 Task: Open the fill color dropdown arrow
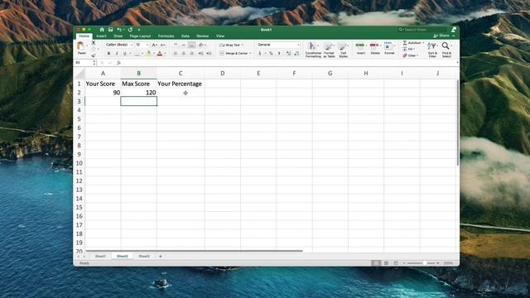(x=153, y=53)
